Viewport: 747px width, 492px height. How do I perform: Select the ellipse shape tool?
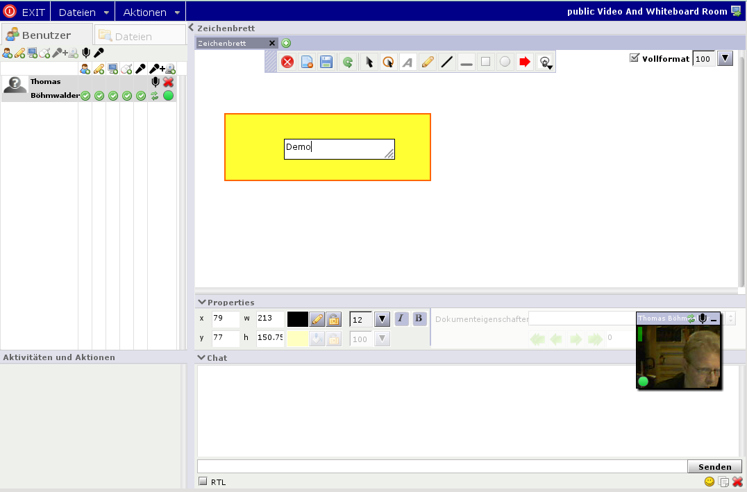[505, 62]
